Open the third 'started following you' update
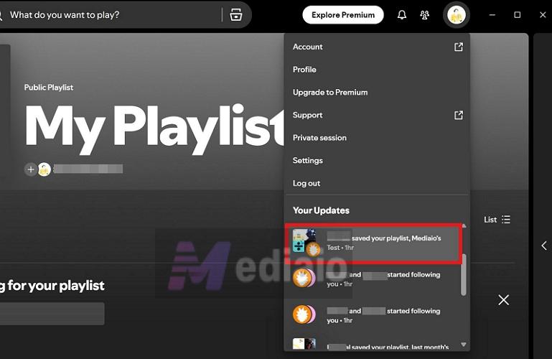This screenshot has height=359, width=552. click(x=373, y=315)
